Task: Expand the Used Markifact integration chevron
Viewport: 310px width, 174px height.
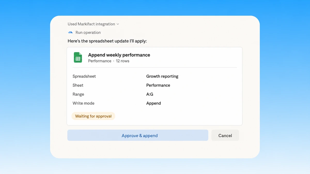Action: [x=118, y=24]
